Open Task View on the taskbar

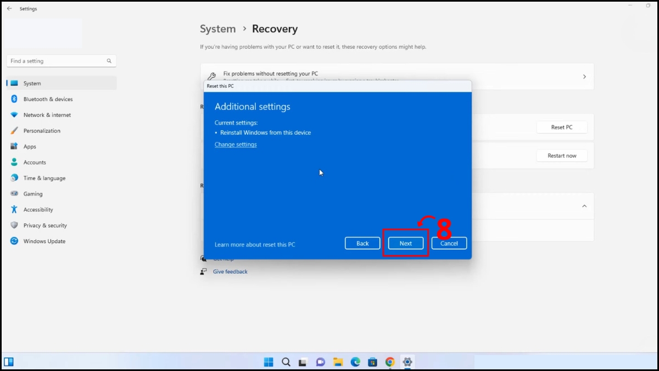[x=301, y=362]
